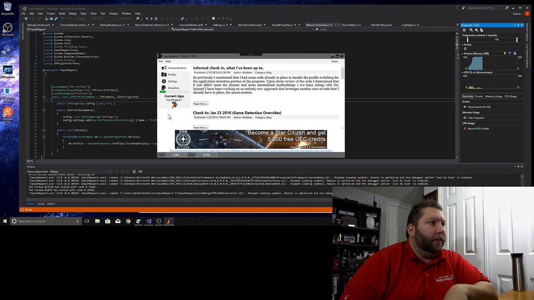Click the Pause debugging button in Visual Studio
Screen dimensions: 534x300
tap(147, 18)
